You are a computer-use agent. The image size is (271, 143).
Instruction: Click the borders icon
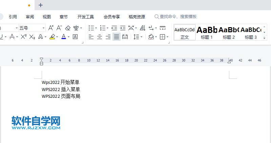[x=163, y=37]
